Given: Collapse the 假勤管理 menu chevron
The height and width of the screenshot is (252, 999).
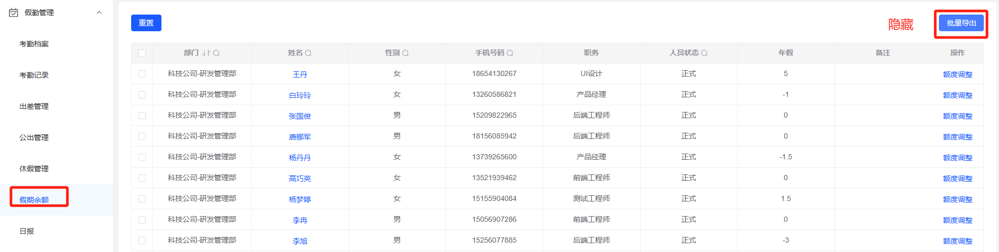Looking at the screenshot, I should click(x=99, y=12).
